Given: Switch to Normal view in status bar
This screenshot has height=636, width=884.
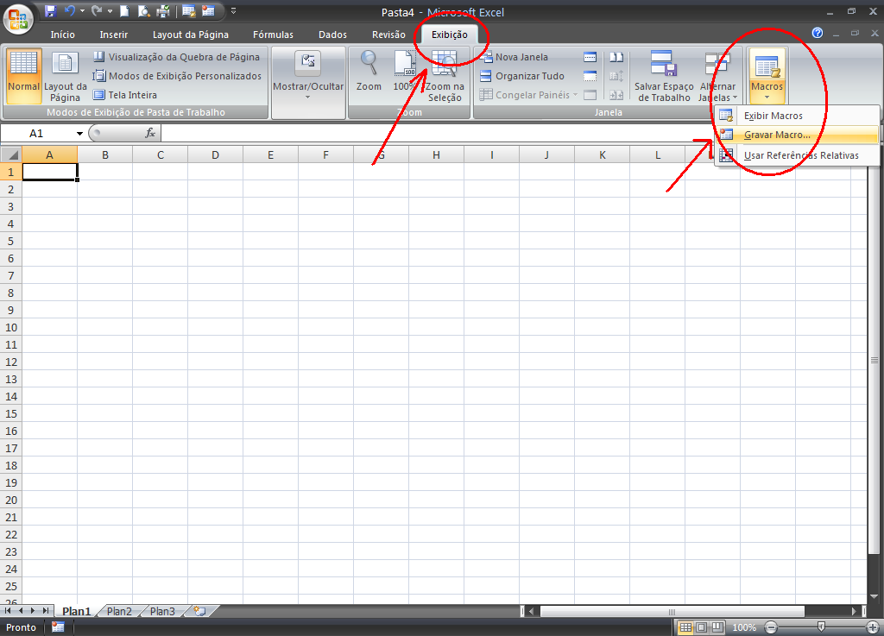Looking at the screenshot, I should (x=685, y=627).
